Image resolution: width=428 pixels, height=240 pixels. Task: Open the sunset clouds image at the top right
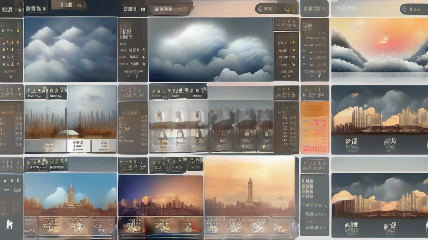pos(380,45)
